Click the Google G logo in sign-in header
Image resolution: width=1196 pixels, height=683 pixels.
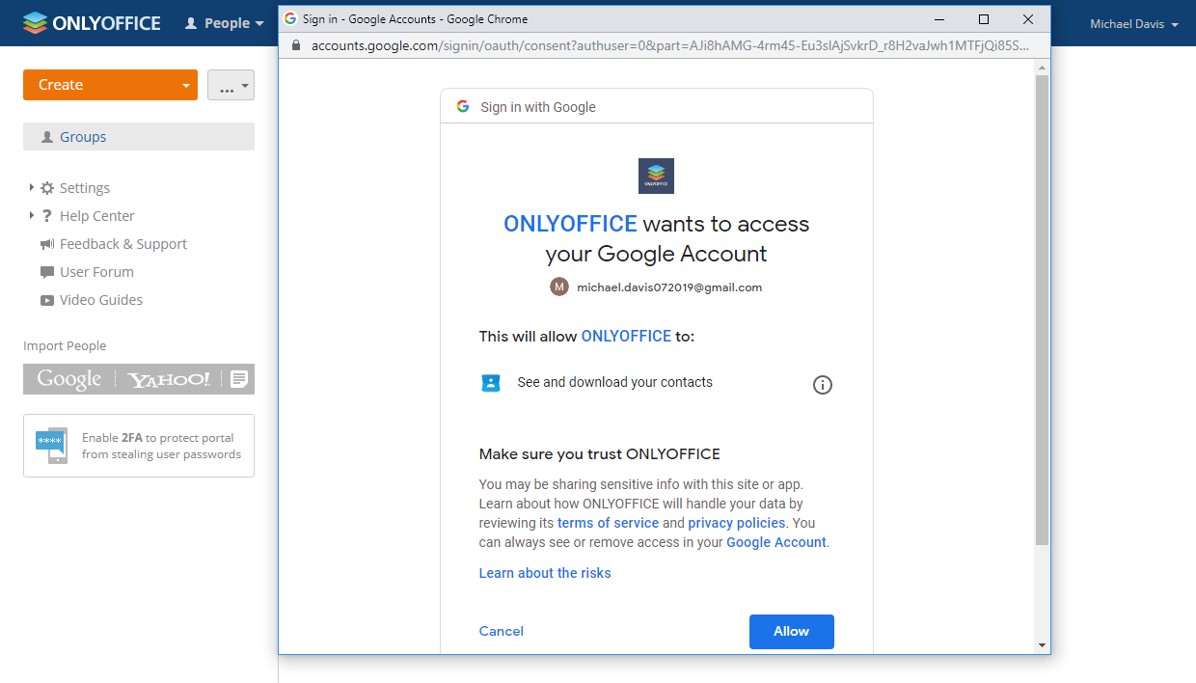[463, 107]
